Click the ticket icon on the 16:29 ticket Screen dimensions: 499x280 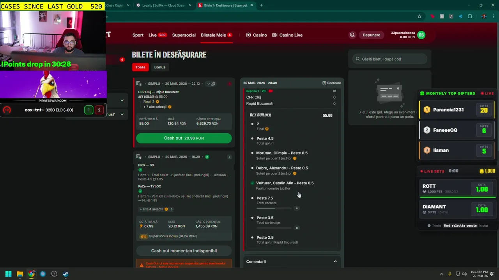[x=138, y=157]
